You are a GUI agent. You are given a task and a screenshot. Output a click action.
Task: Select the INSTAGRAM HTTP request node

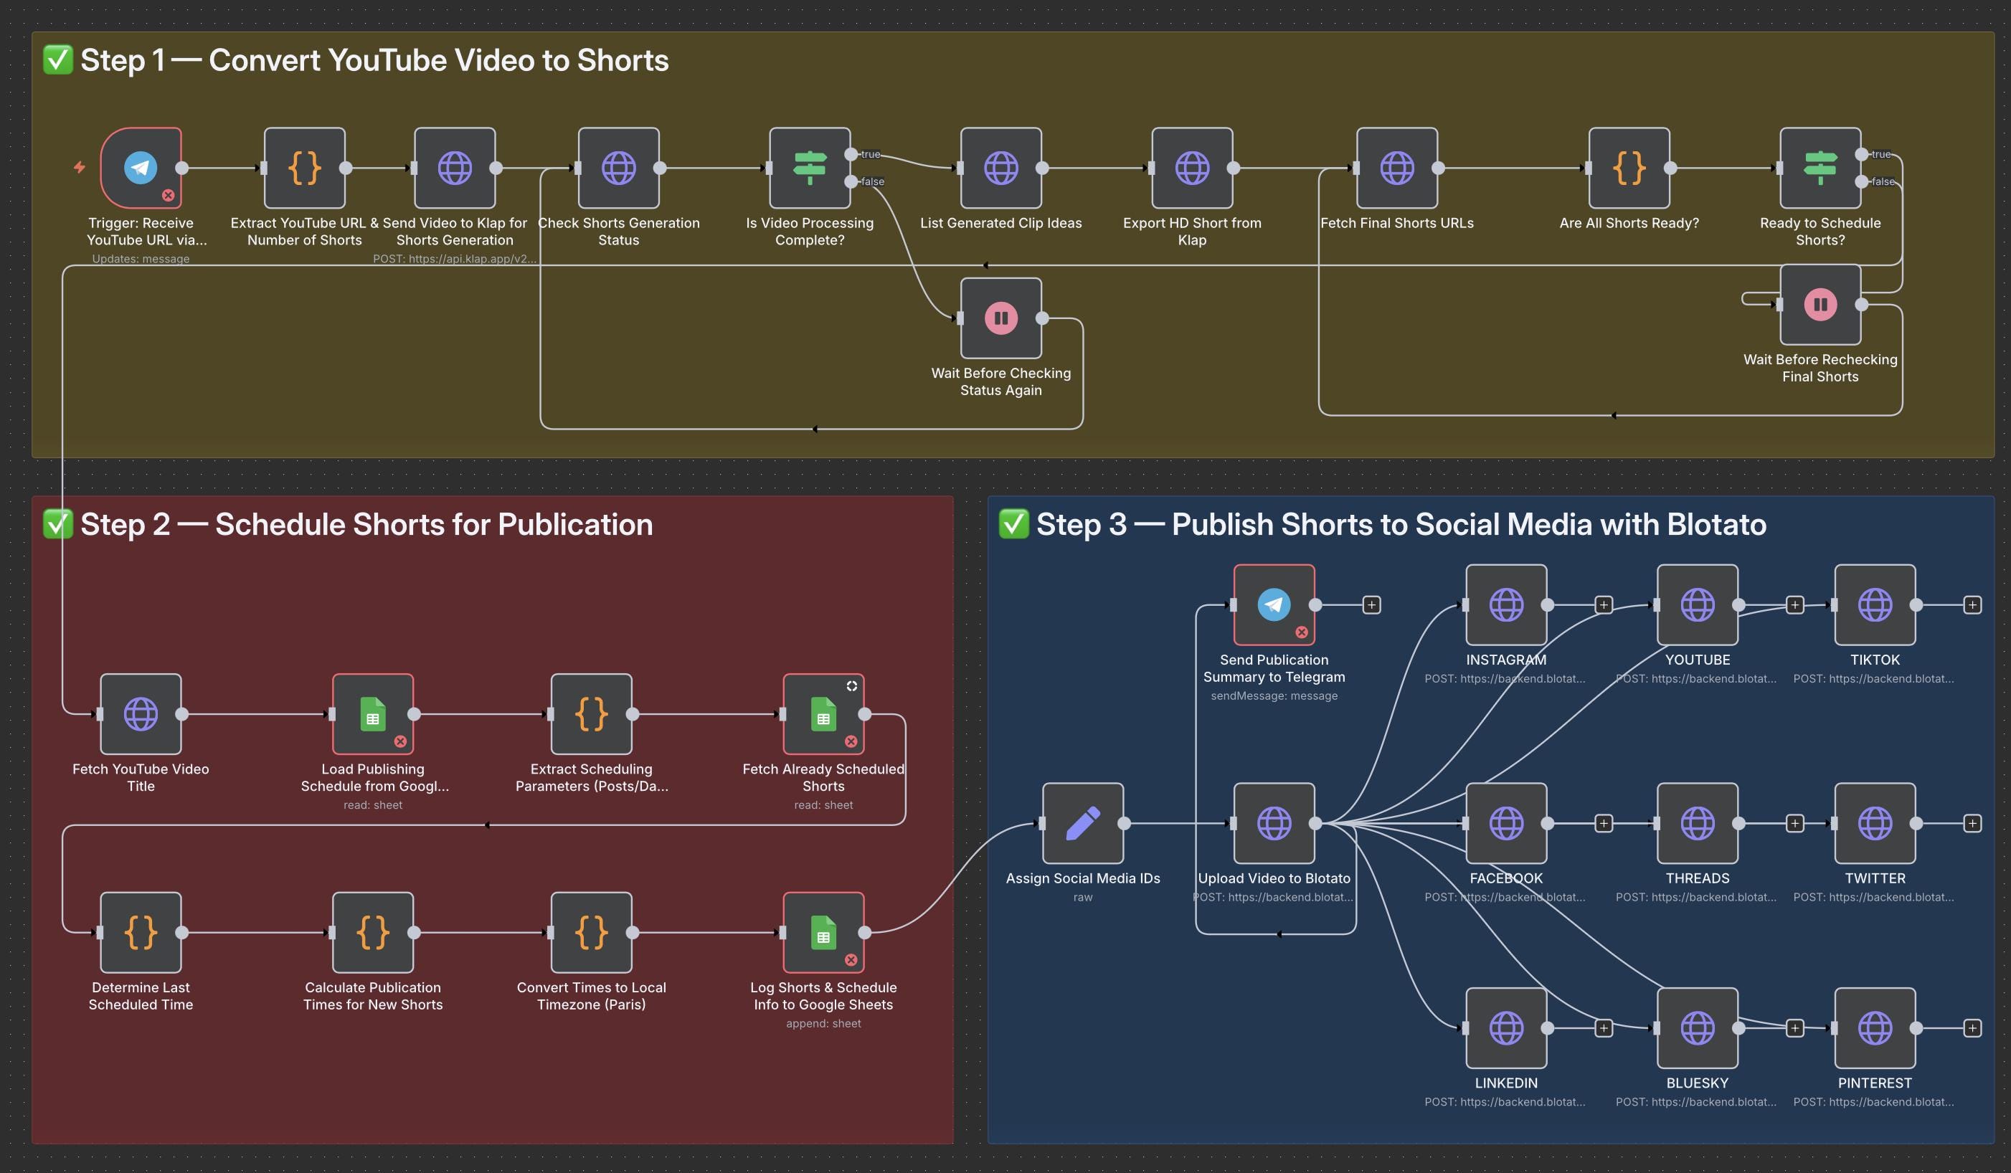(x=1506, y=605)
